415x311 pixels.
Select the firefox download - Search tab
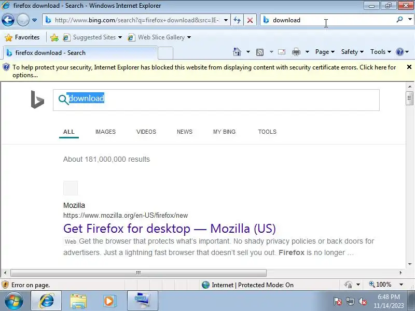click(x=80, y=53)
